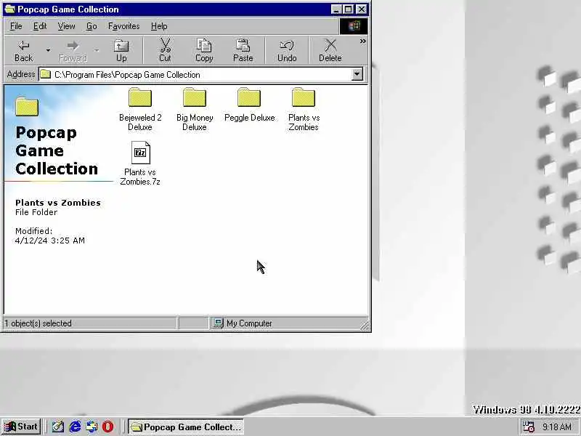This screenshot has height=436, width=581.
Task: Click the Windows logo throbber icon
Action: pyautogui.click(x=354, y=26)
